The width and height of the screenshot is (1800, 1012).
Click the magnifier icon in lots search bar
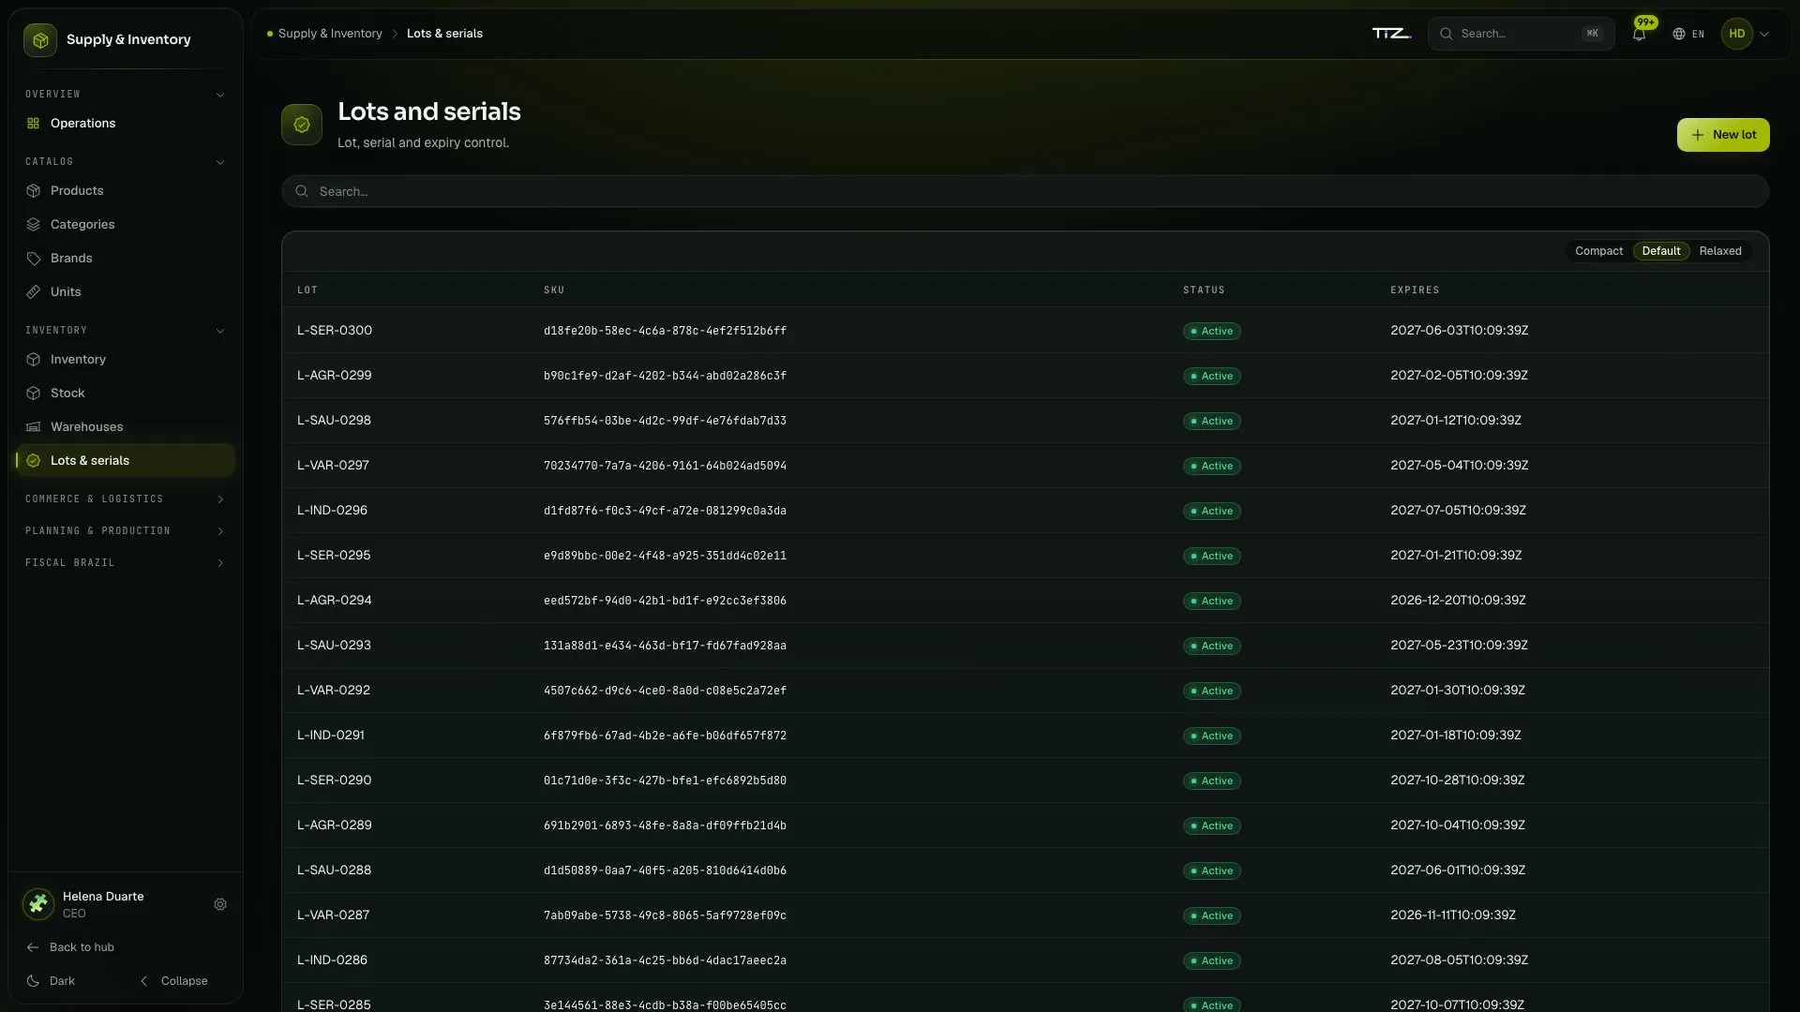point(302,192)
